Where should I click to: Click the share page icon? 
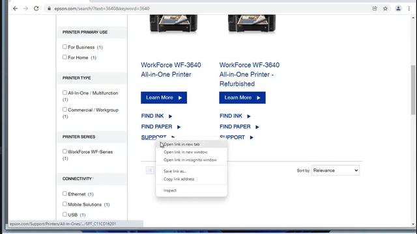pos(375,8)
